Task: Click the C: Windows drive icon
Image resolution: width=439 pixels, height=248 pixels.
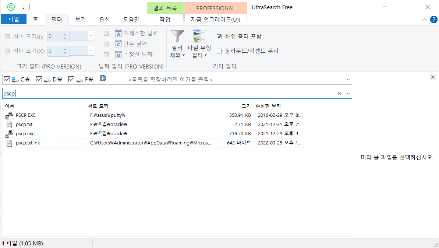Action: tap(15, 80)
